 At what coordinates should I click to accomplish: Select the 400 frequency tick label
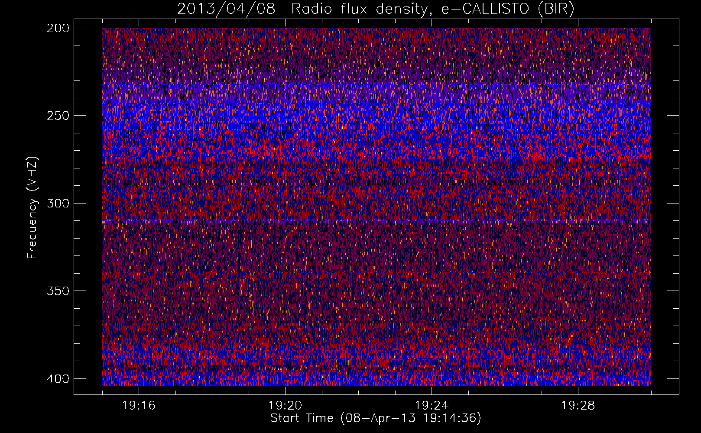pos(58,379)
